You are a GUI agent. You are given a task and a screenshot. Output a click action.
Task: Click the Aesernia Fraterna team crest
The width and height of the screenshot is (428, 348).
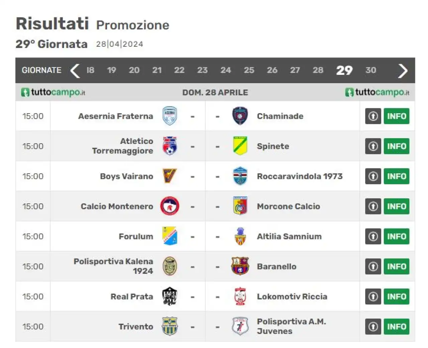click(170, 116)
